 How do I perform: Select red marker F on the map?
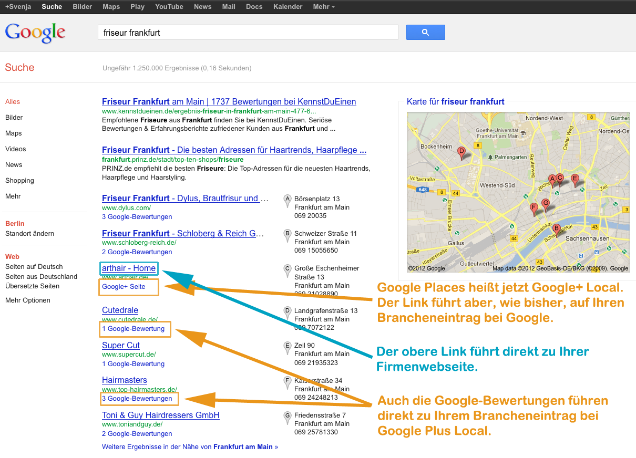534,209
